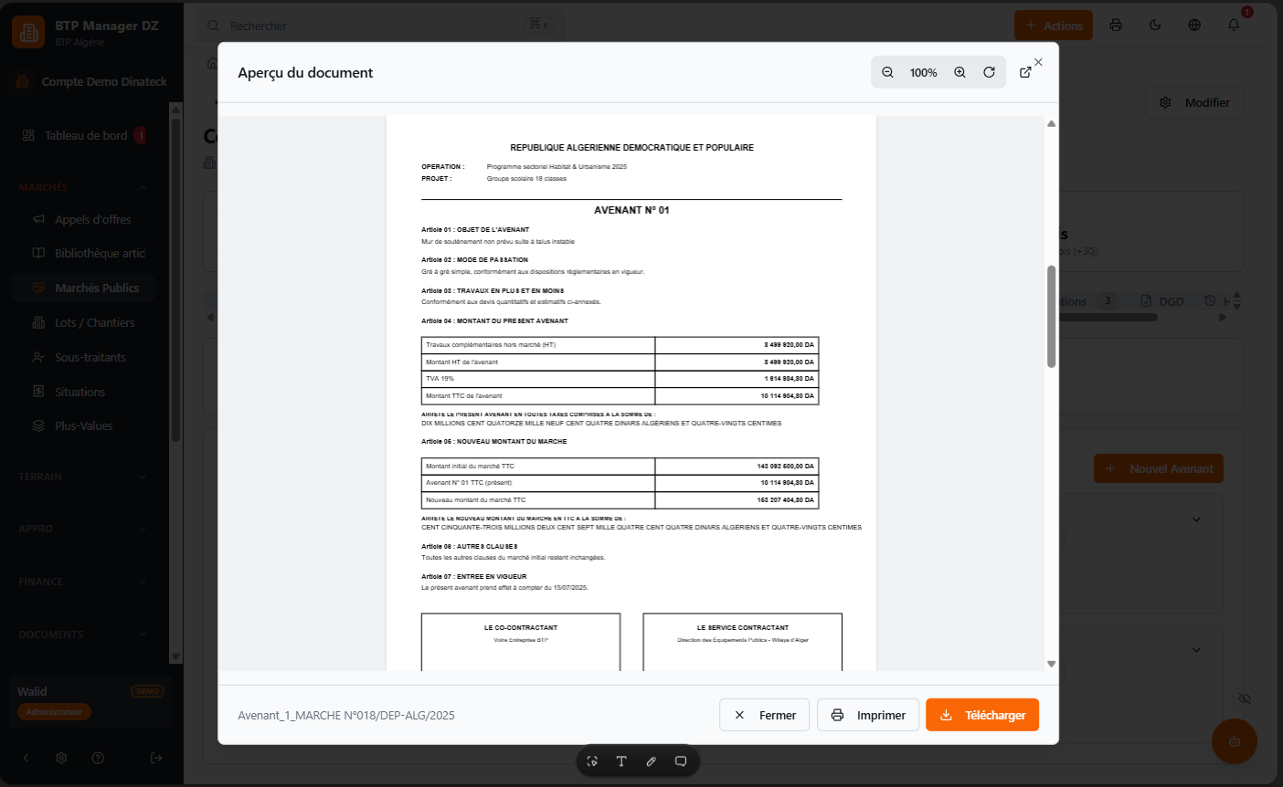Collapse the sidebar with the left chevron
This screenshot has width=1283, height=787.
coord(26,758)
